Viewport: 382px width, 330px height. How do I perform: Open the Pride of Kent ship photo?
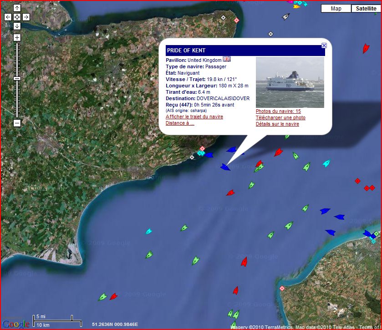tap(290, 82)
